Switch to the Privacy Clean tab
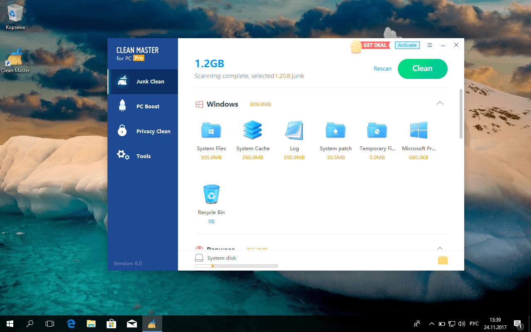 click(143, 132)
